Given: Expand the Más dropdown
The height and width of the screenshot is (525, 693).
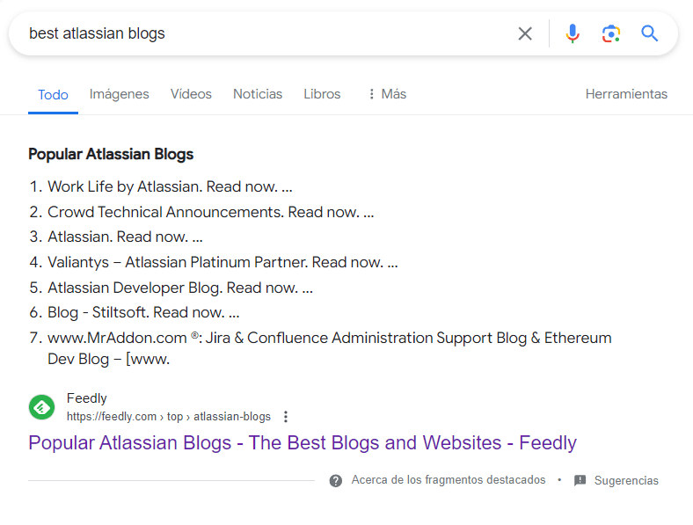Looking at the screenshot, I should [x=386, y=94].
